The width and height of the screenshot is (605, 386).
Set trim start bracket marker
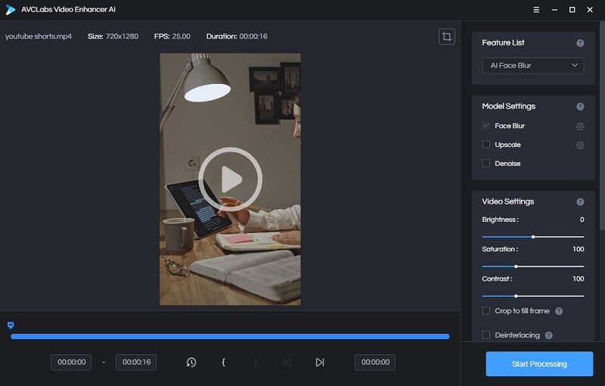tap(223, 363)
